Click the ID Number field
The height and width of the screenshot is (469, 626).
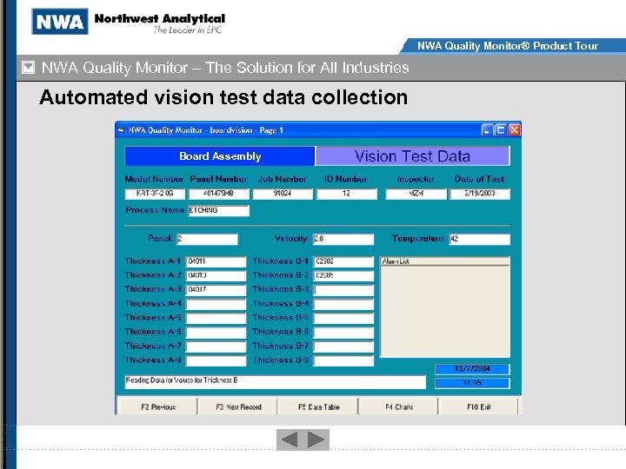click(347, 194)
